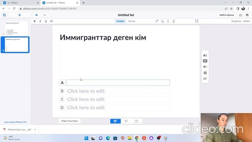
Task: Mark choice A as correct
Action: point(62,83)
